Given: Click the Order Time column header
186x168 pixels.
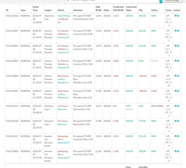Looking at the screenshot, I should click(36, 9).
